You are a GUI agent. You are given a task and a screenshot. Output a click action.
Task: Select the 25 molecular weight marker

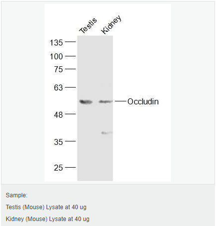[x=58, y=168]
